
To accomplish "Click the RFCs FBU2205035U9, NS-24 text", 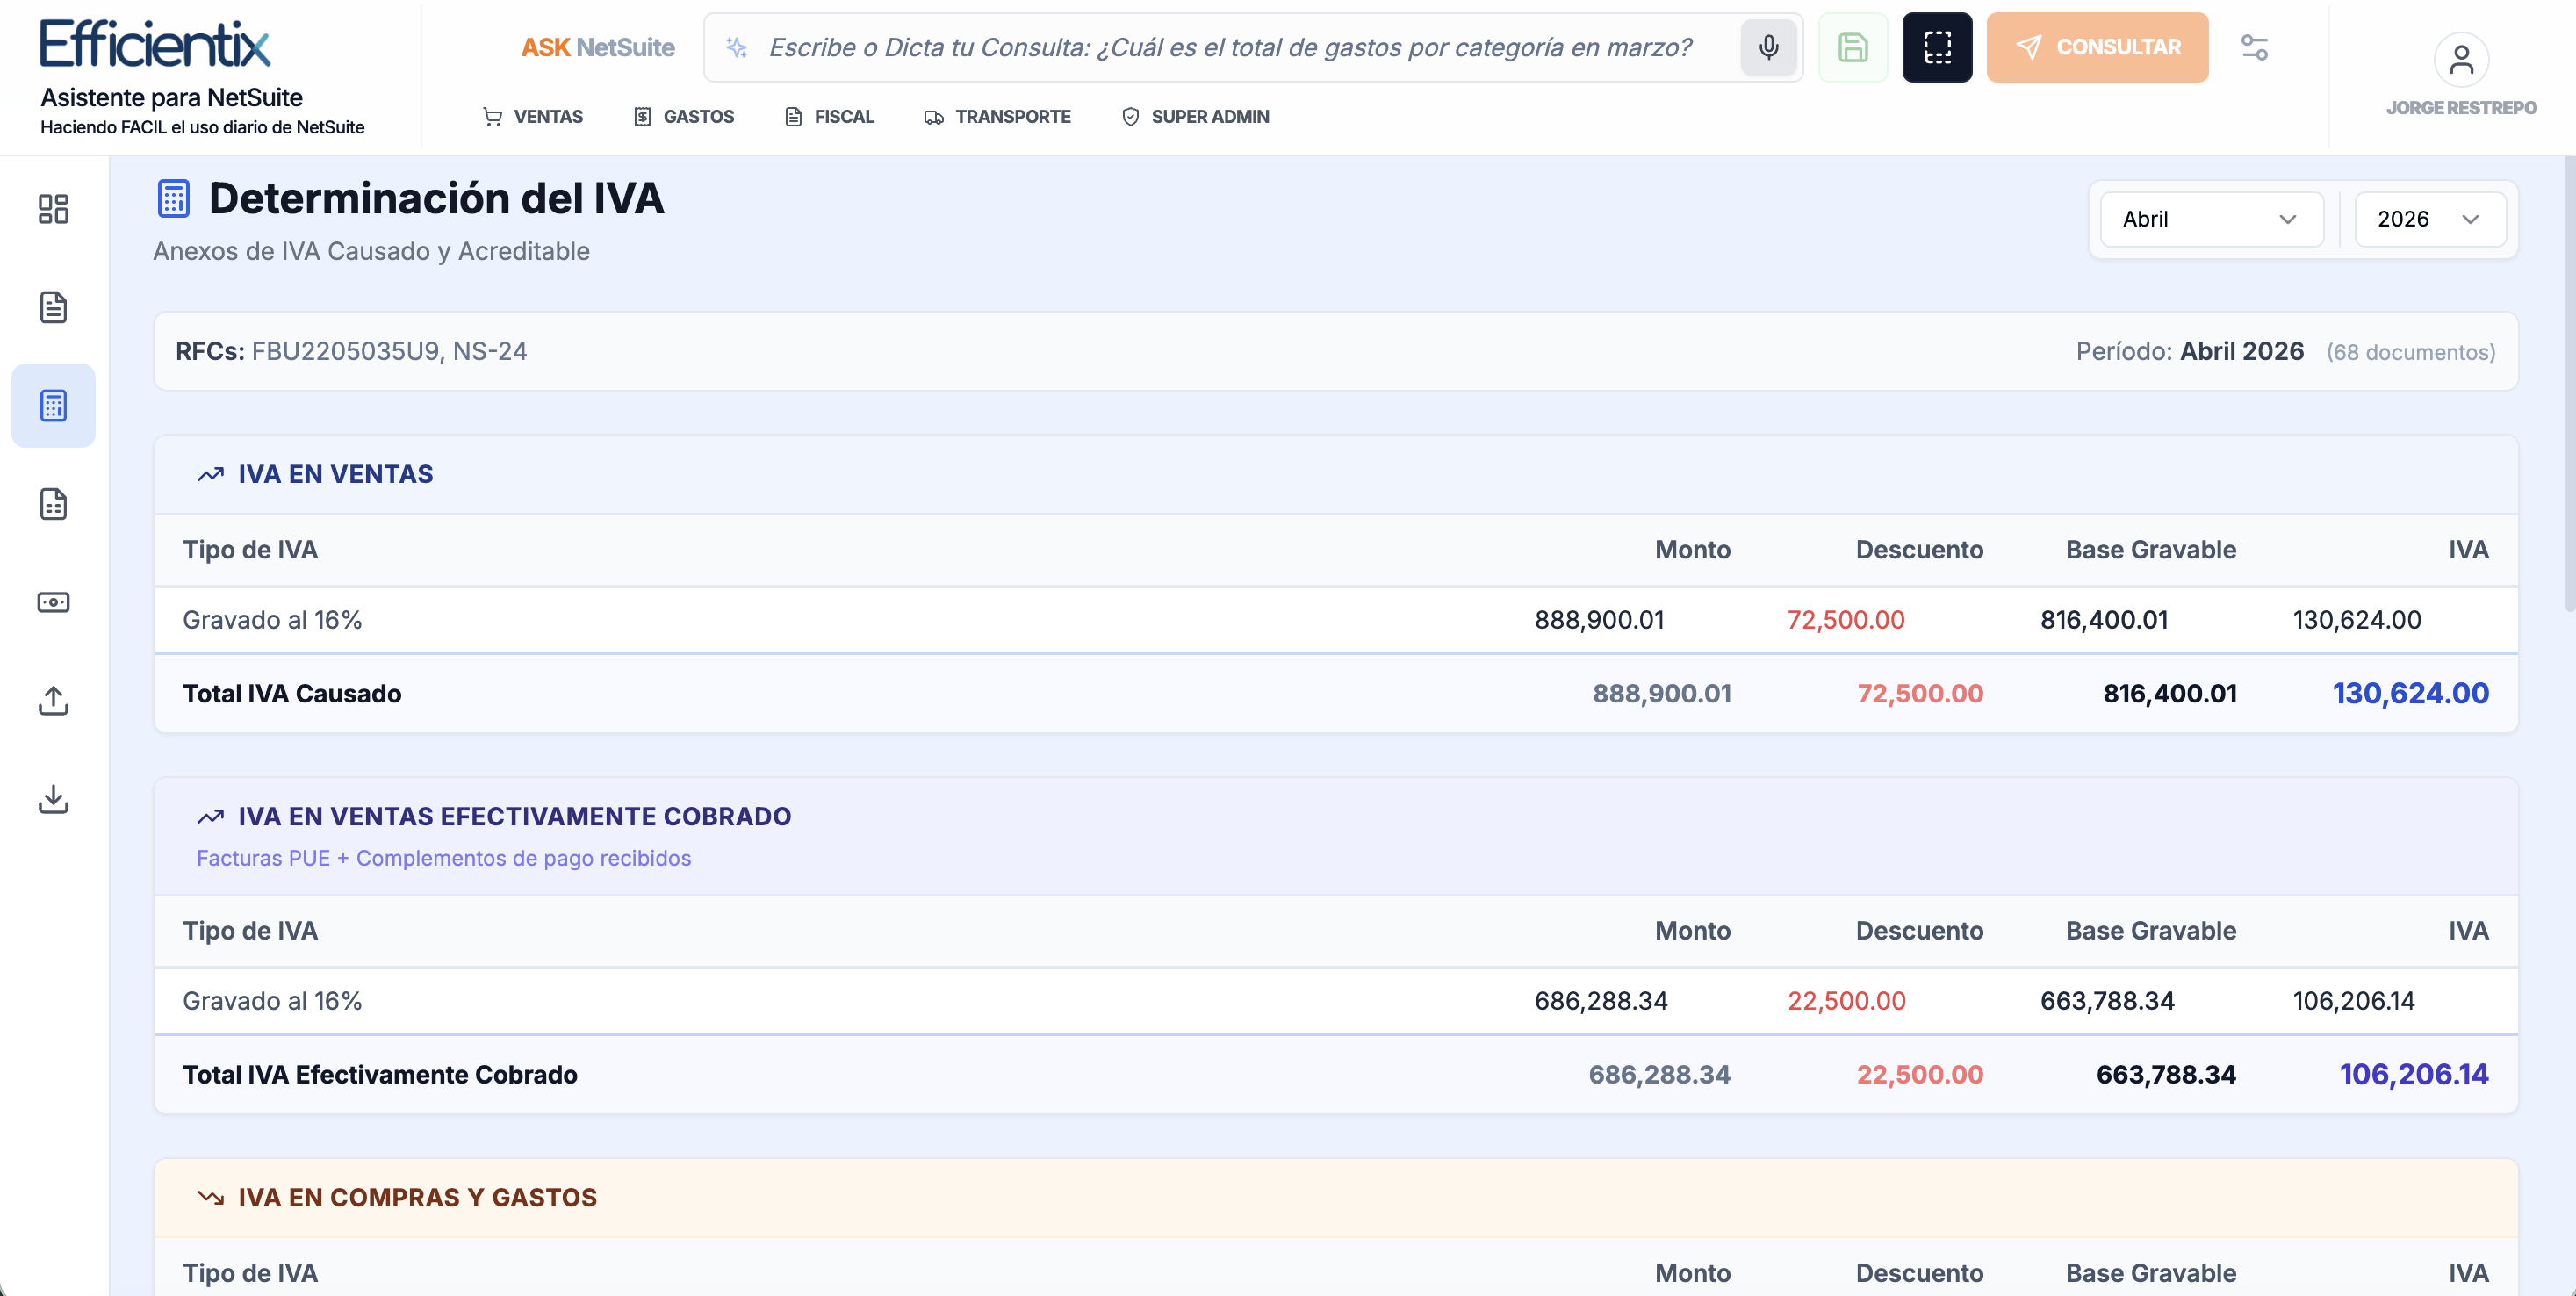I will click(351, 351).
